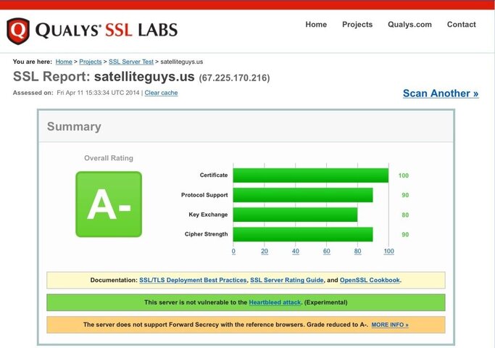Click the 20 axis label link

click(x=265, y=252)
